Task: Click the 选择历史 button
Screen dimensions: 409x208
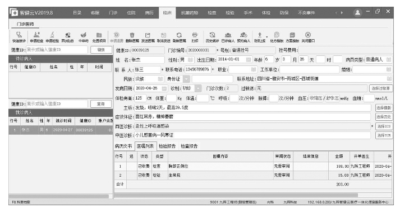Action: (384, 117)
